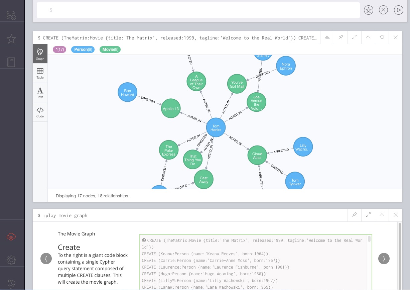Click the CREATE query text in frame header

tap(177, 38)
